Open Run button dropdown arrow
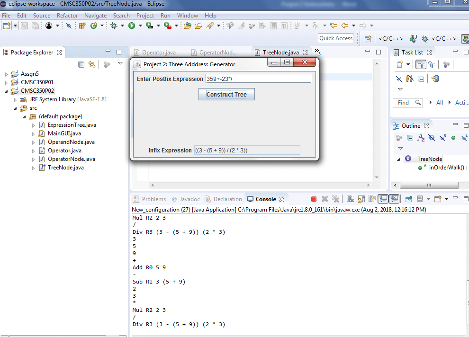This screenshot has width=469, height=337. 140,26
